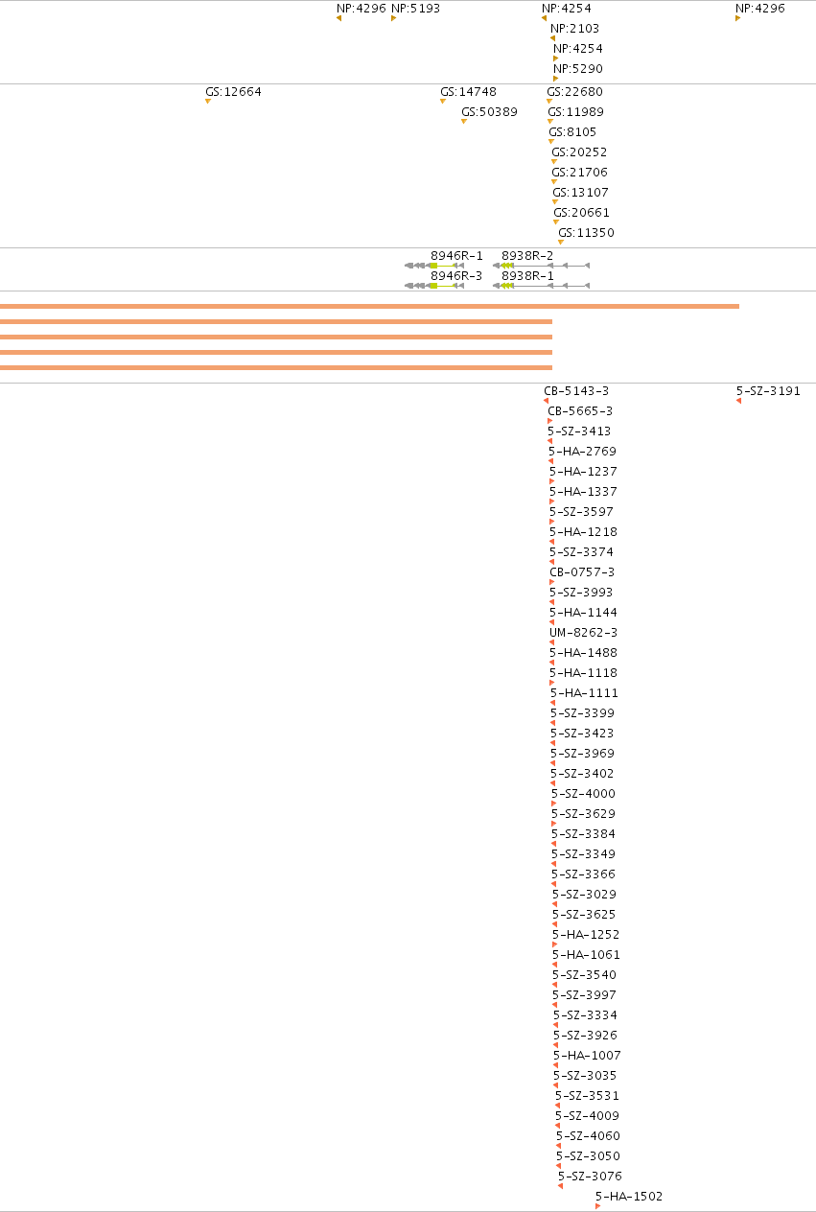The image size is (816, 1212).
Task: Click the GS:12664 feature label
Action: [233, 92]
